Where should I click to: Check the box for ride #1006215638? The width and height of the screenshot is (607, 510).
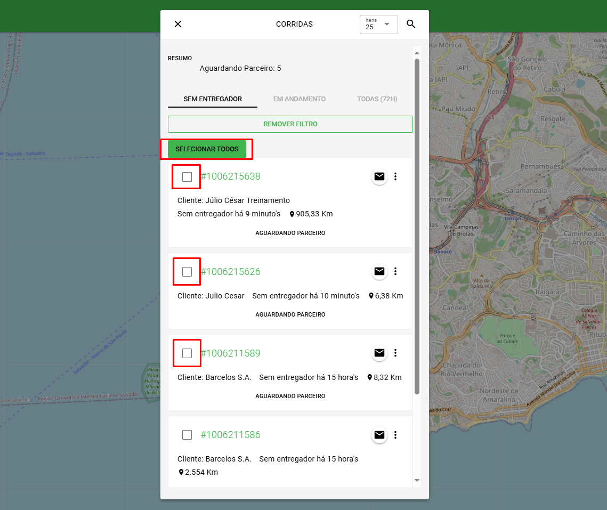point(187,177)
